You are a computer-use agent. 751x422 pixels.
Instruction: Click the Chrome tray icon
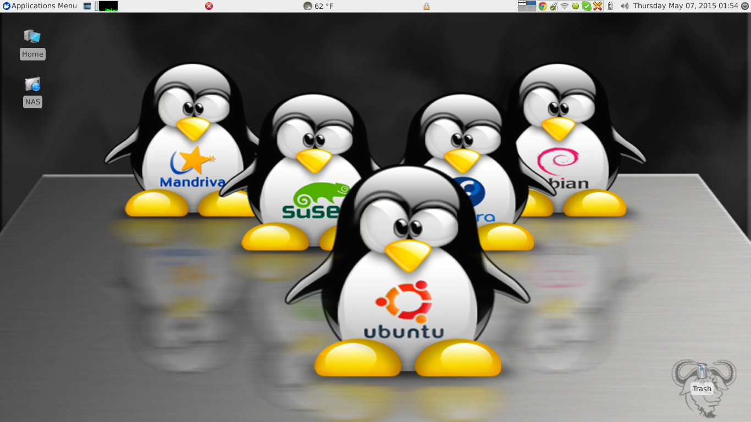point(543,6)
